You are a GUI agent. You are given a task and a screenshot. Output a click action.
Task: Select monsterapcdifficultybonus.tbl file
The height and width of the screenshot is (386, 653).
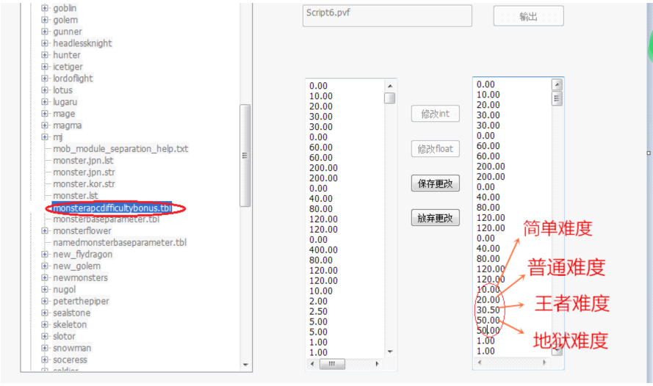click(x=112, y=208)
